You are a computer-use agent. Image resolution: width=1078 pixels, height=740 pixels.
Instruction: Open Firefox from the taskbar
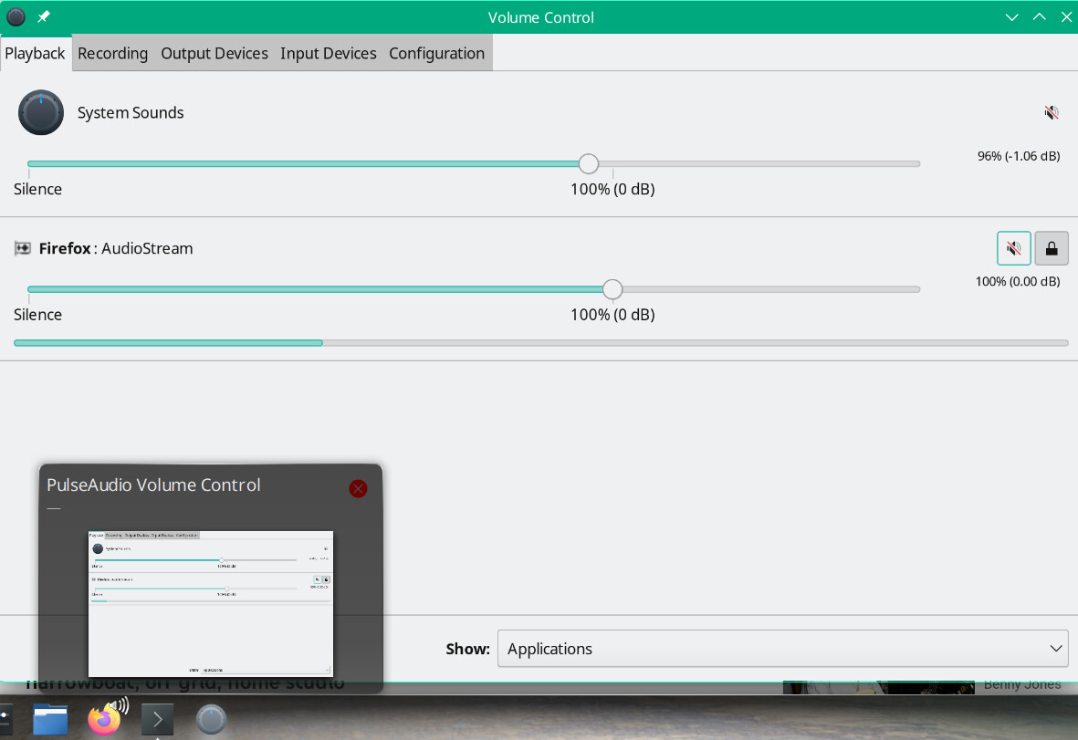click(105, 719)
